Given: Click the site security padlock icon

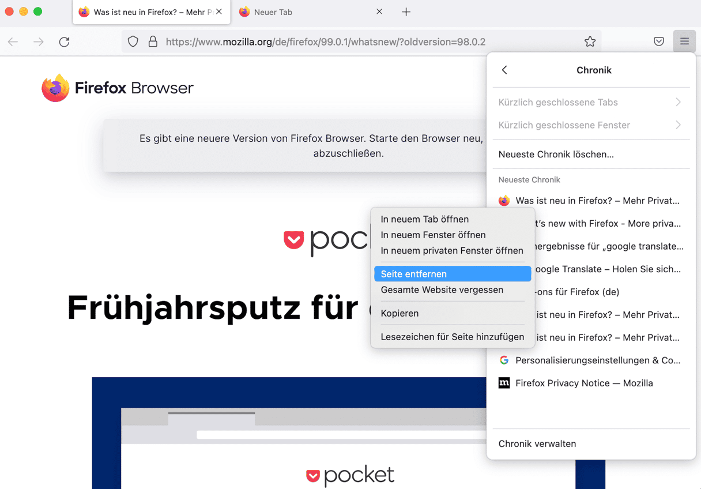Looking at the screenshot, I should coord(153,42).
